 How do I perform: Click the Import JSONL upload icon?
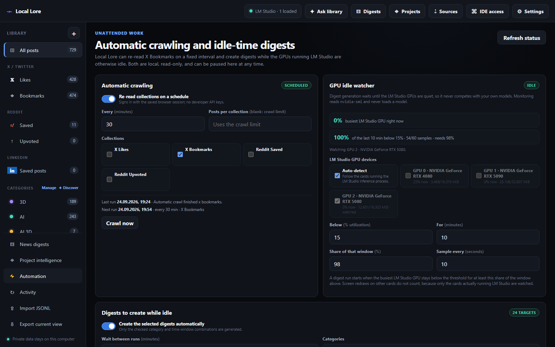pos(12,308)
